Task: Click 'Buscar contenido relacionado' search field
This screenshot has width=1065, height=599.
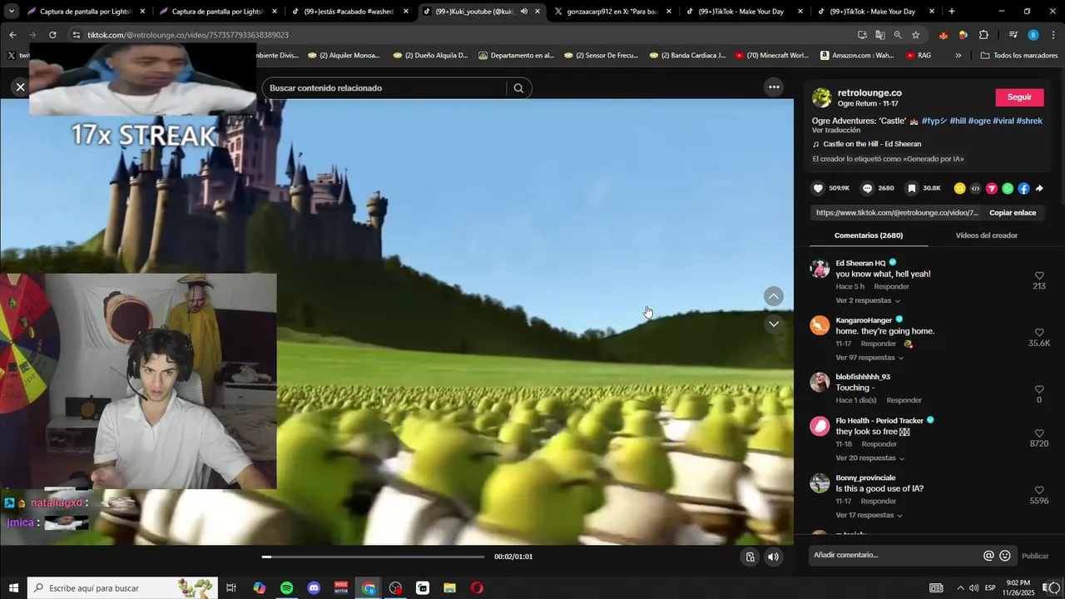Action: [385, 88]
